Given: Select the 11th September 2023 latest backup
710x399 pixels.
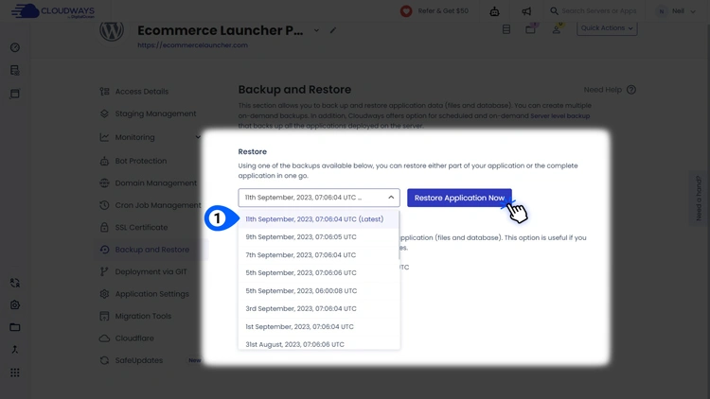Looking at the screenshot, I should point(314,219).
